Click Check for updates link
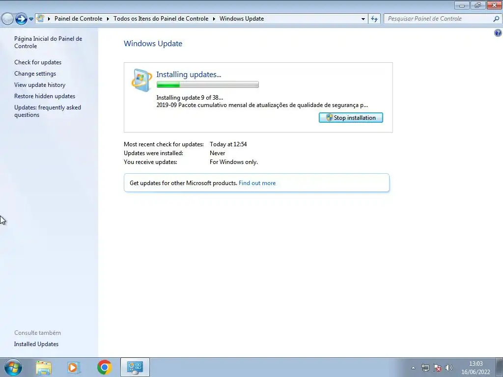This screenshot has width=503, height=377. [38, 62]
